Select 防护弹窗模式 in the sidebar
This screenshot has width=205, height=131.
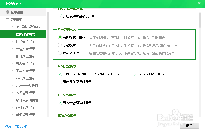(23, 34)
